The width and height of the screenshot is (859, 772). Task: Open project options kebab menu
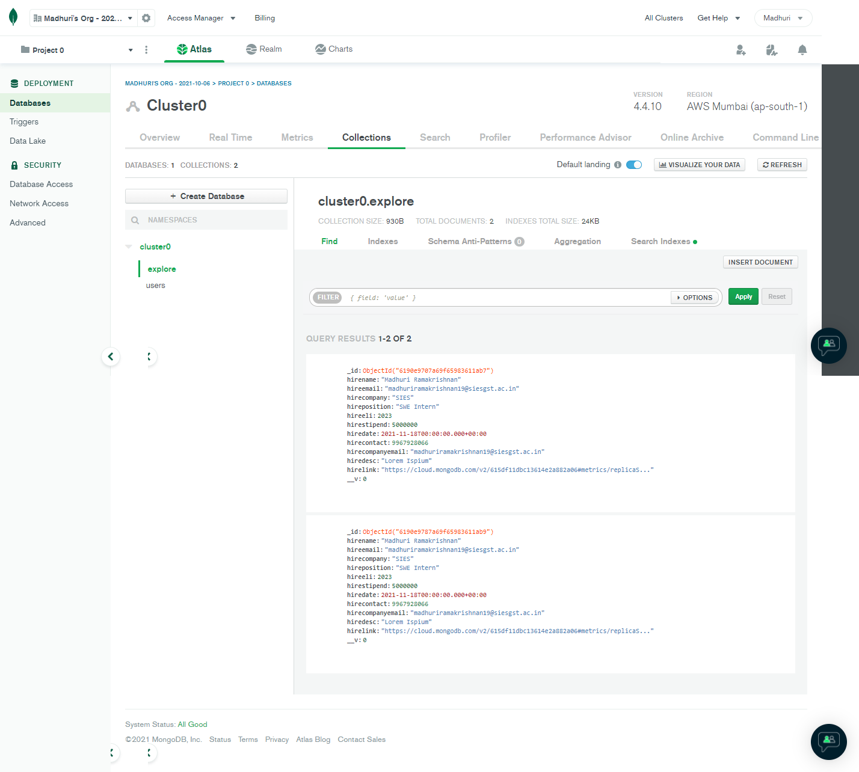[146, 50]
